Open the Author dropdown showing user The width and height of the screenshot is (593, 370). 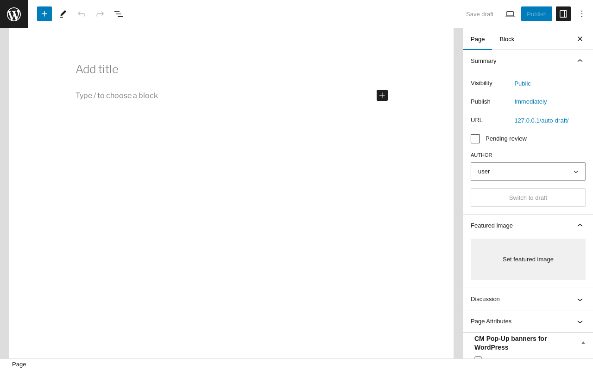click(528, 172)
